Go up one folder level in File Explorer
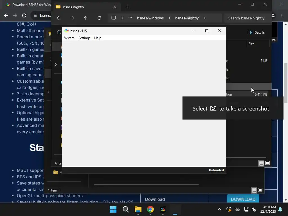Image resolution: width=288 pixels, height=216 pixels. click(x=85, y=18)
